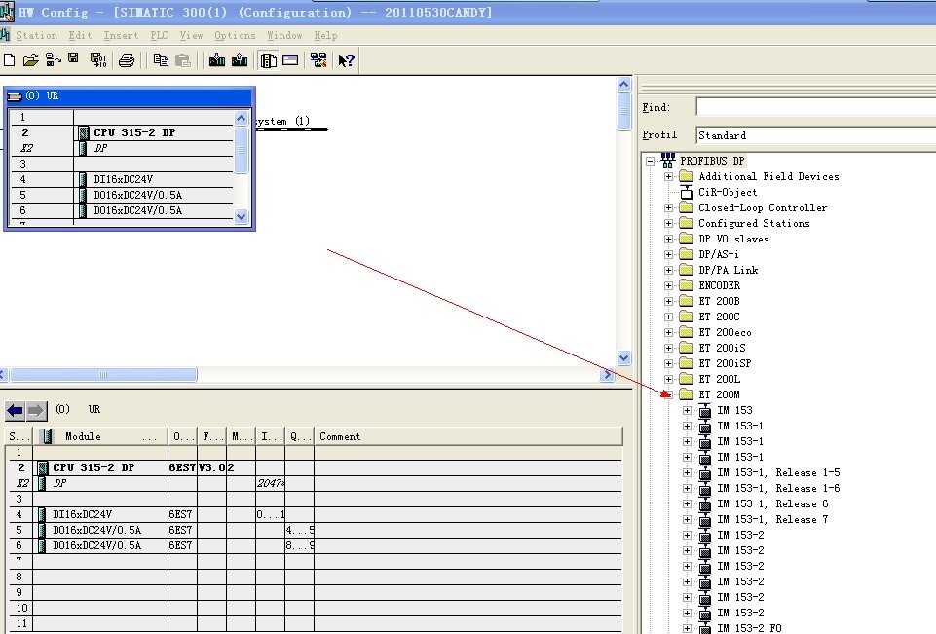Open Configure Network from the toolbar
The height and width of the screenshot is (634, 936).
[318, 60]
